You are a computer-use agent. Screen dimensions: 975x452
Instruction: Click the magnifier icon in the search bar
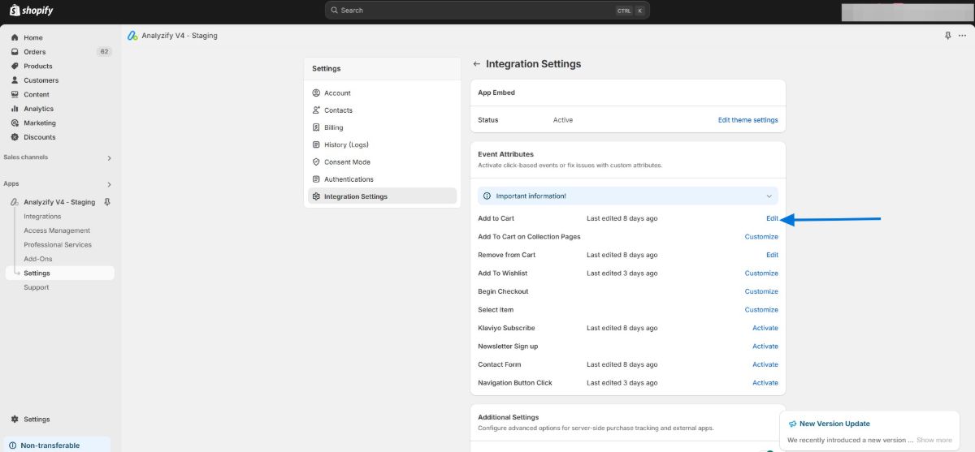[335, 11]
